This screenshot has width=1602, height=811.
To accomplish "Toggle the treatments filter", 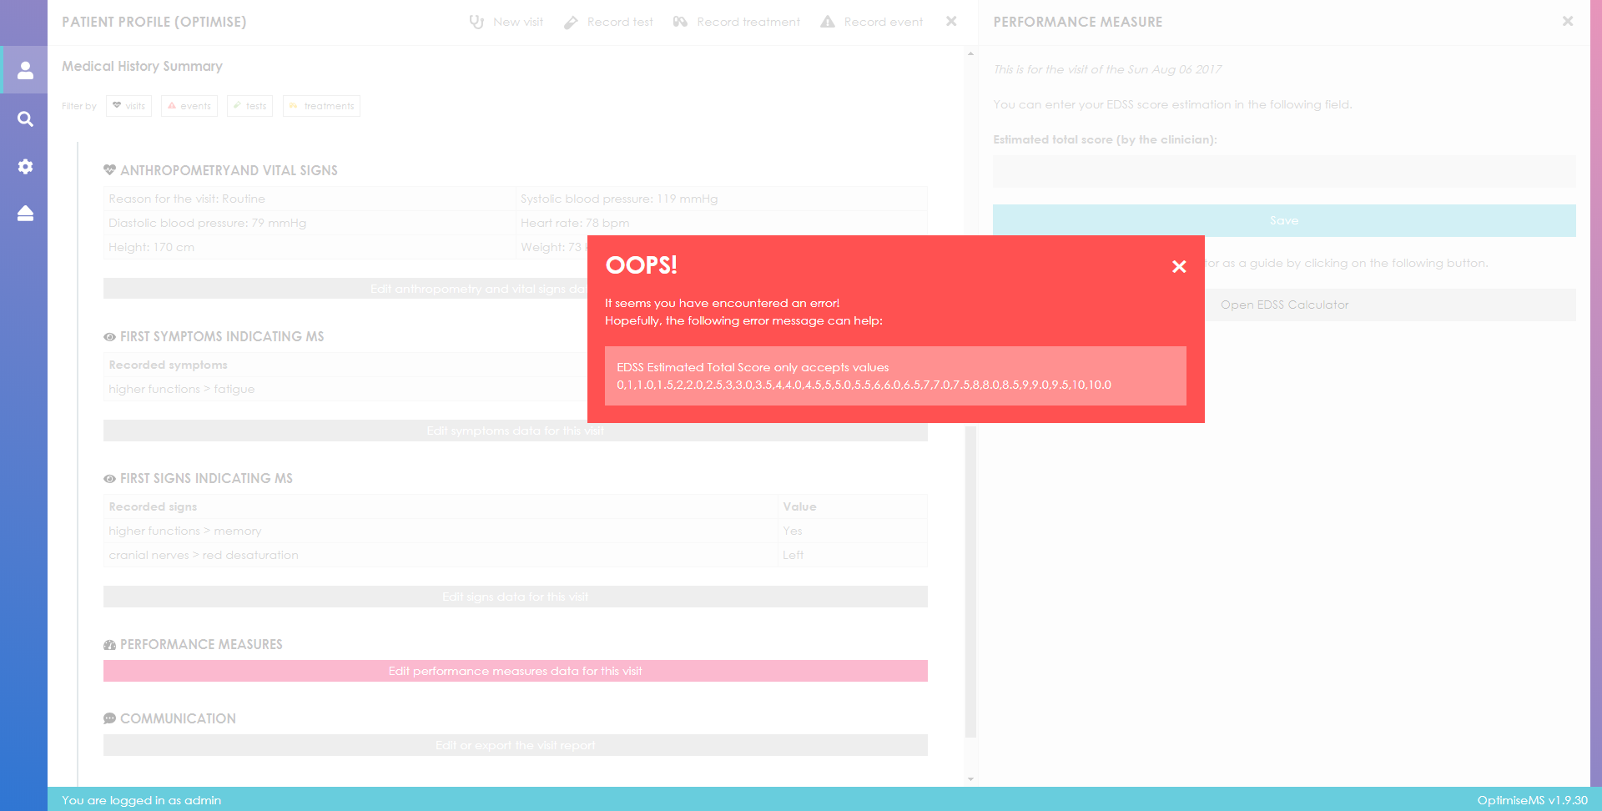I will click(321, 106).
